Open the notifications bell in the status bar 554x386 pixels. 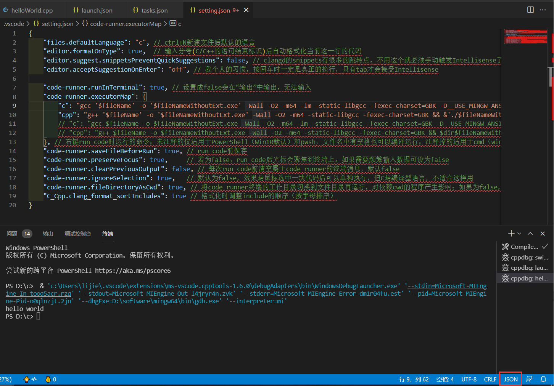click(x=543, y=379)
